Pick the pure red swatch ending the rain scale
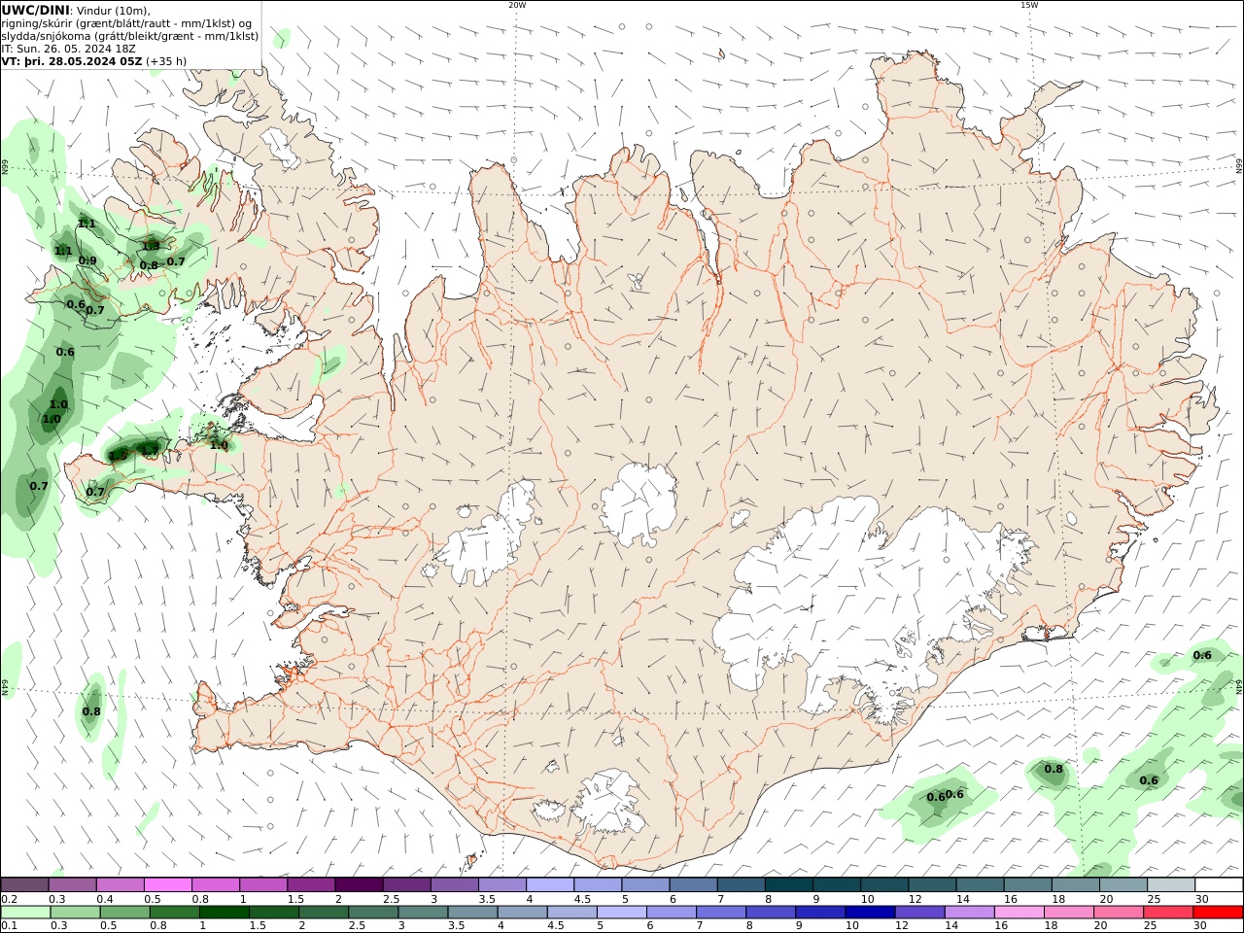Viewport: 1244px width, 933px height. 1218,913
